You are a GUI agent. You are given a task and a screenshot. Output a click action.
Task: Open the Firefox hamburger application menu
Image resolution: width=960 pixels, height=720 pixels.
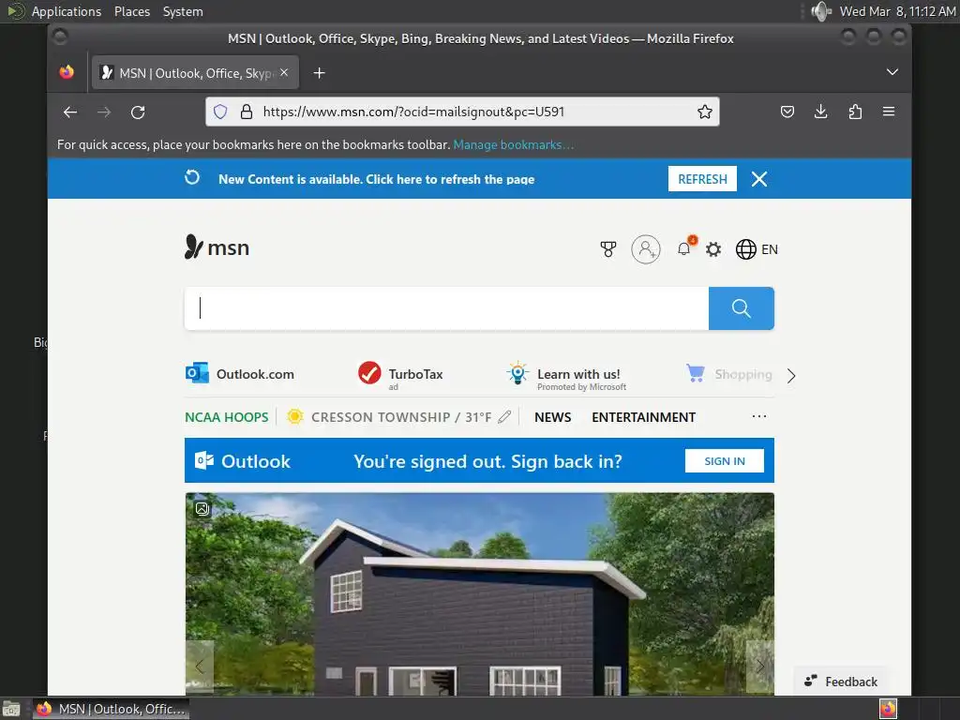click(889, 112)
